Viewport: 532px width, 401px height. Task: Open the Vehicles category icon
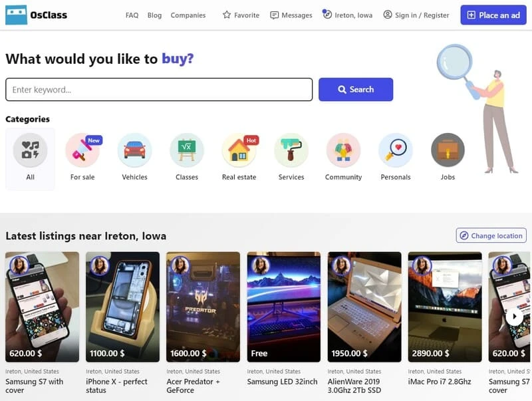click(x=134, y=150)
